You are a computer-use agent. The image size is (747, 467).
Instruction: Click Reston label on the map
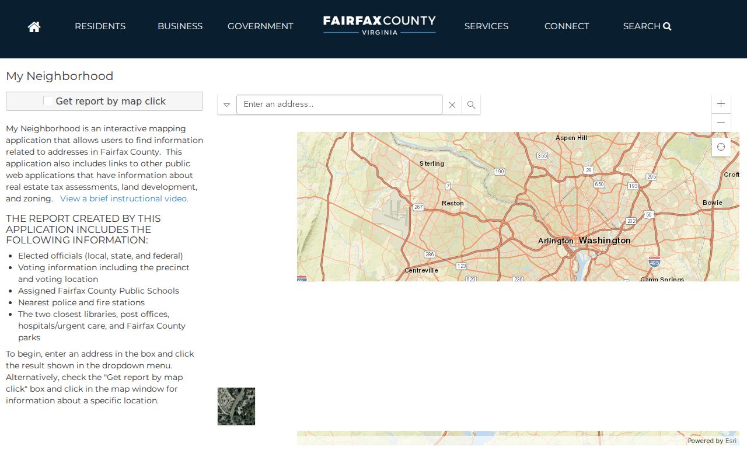pyautogui.click(x=453, y=203)
